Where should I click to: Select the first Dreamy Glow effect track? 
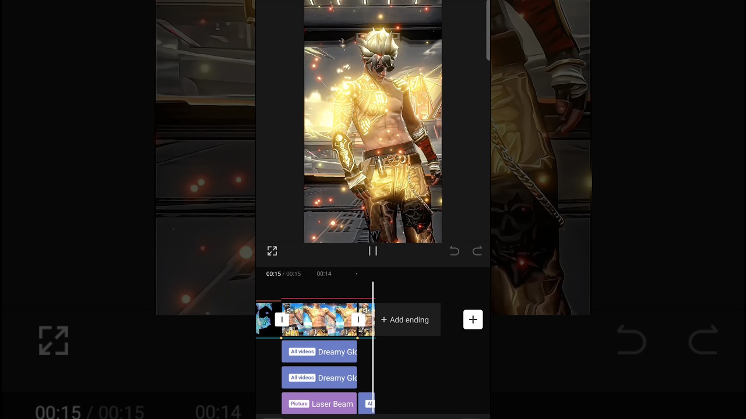tap(319, 351)
